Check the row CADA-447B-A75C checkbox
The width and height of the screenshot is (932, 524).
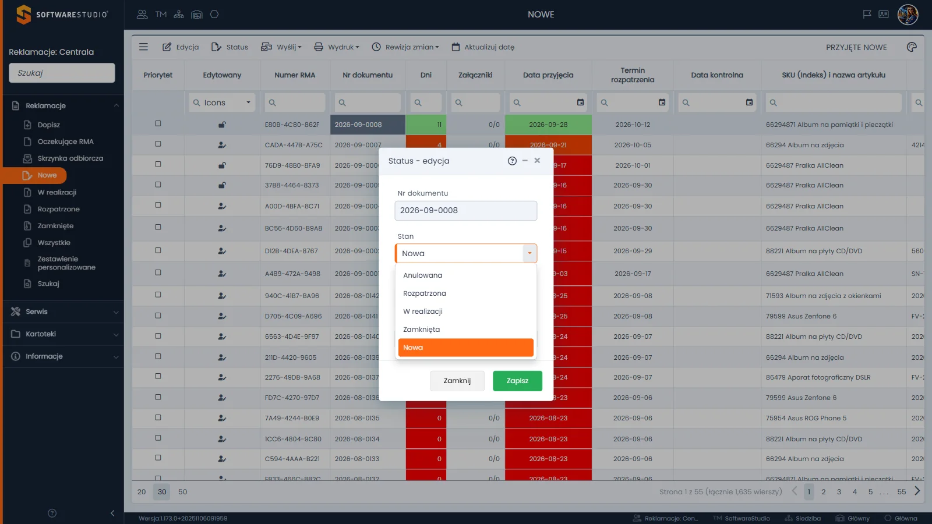point(158,144)
